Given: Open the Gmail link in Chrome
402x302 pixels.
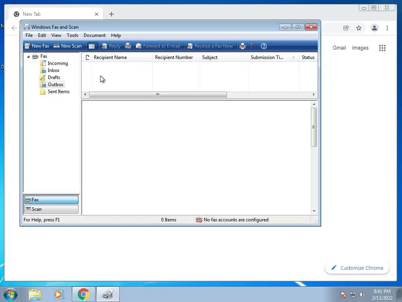Looking at the screenshot, I should point(339,48).
